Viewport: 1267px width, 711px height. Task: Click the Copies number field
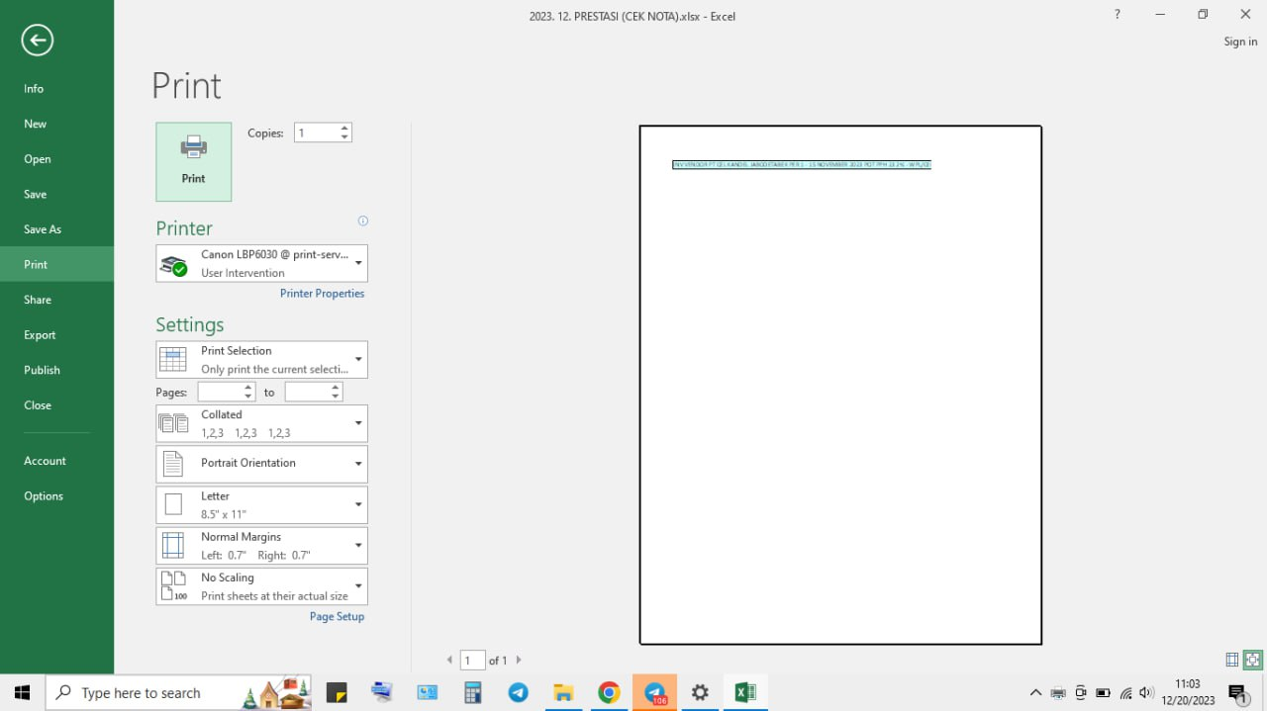click(316, 133)
